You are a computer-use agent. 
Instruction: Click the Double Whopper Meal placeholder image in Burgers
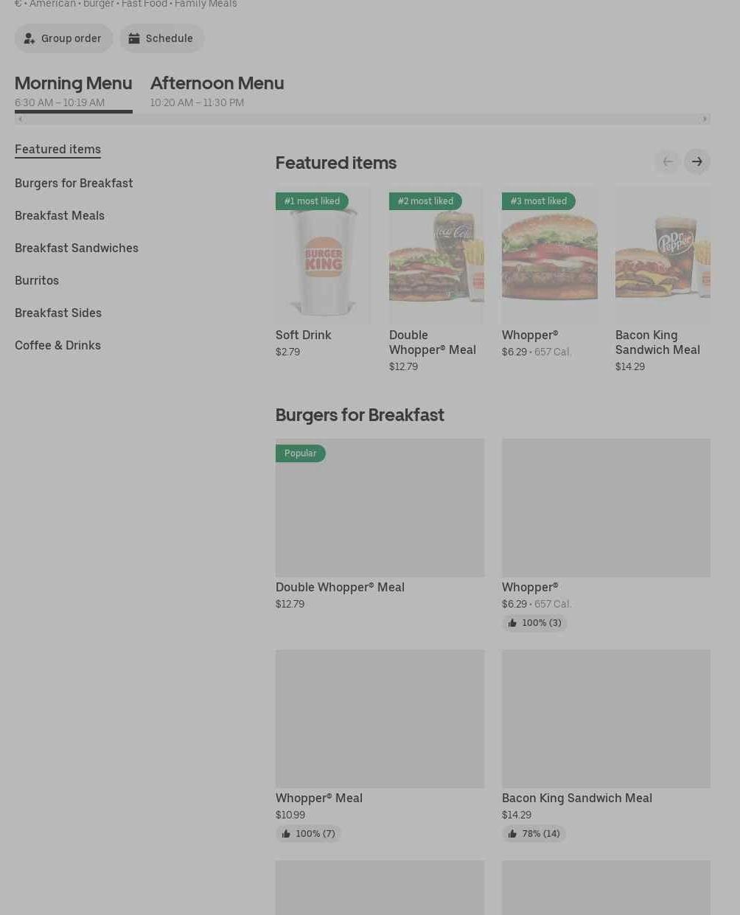tap(380, 508)
